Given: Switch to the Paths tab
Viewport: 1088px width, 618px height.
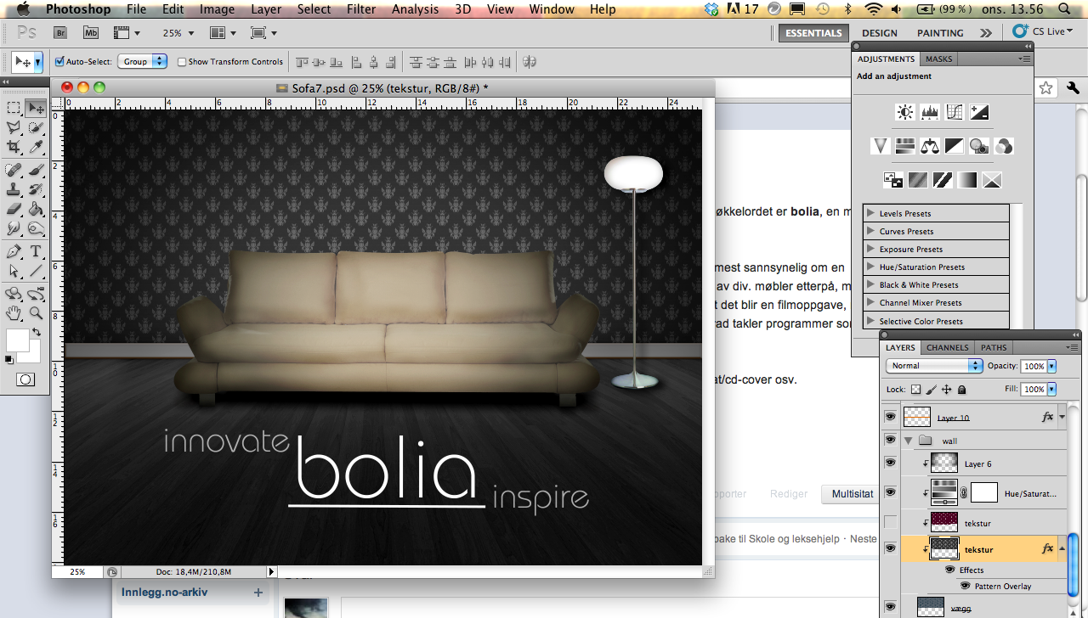Looking at the screenshot, I should [x=994, y=347].
